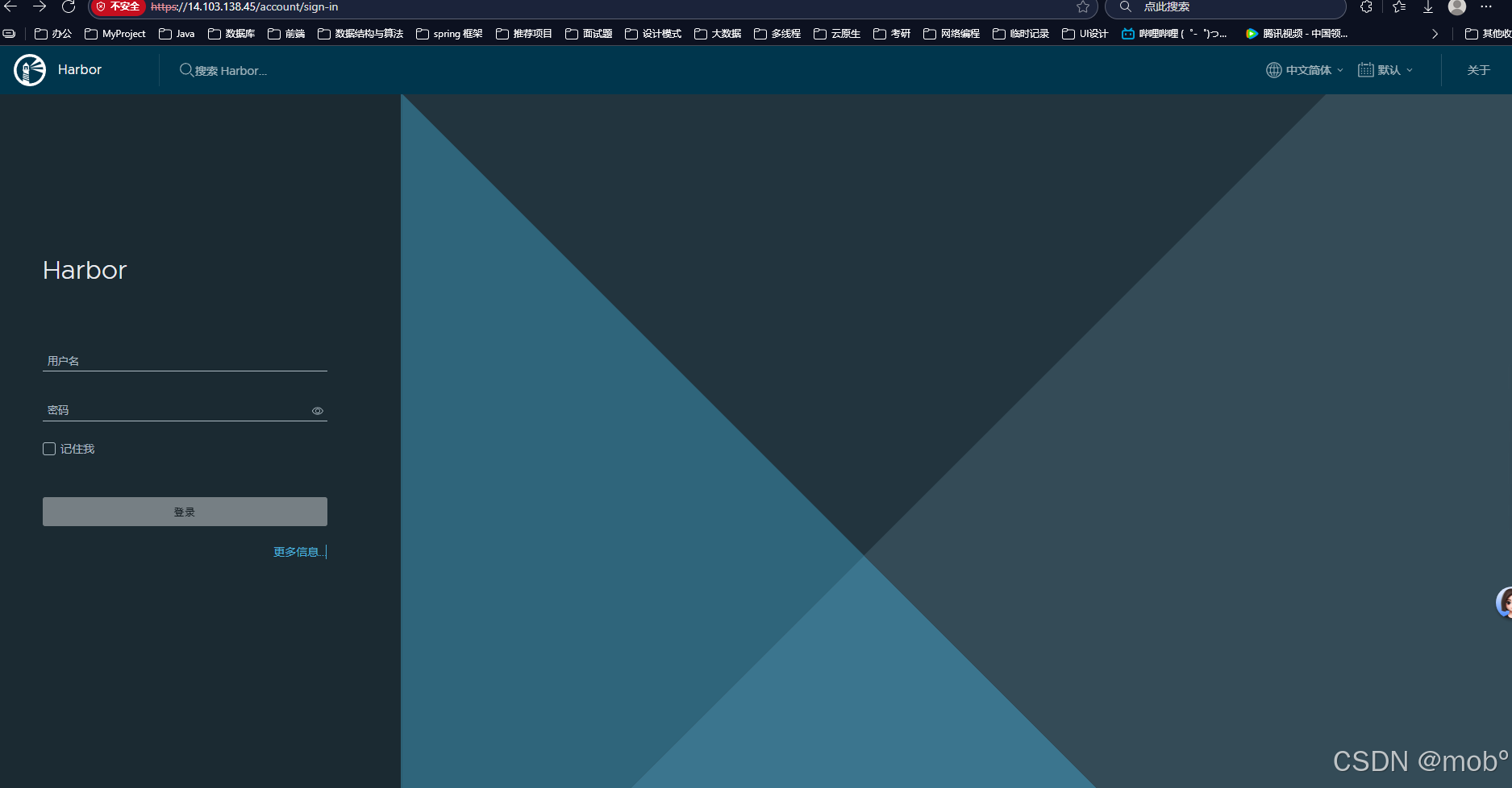Click the 点此搜索 browser search box
1512x788 pixels.
pos(1226,6)
